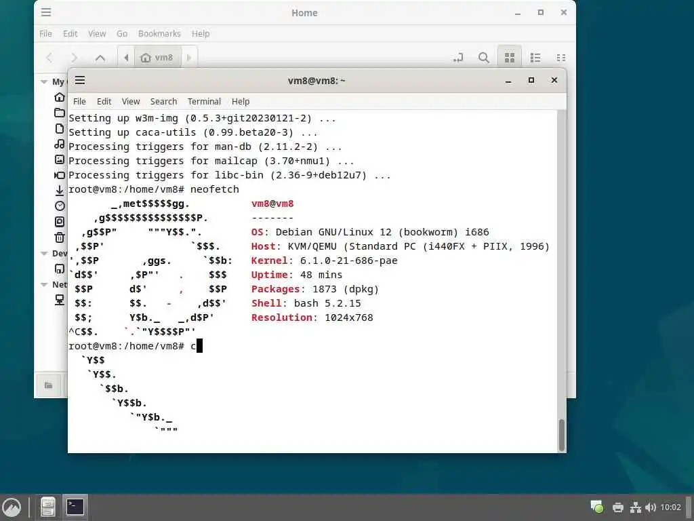
Task: Click the 'Kernel: 6.1.0-21-686-pae' line
Action: point(324,260)
